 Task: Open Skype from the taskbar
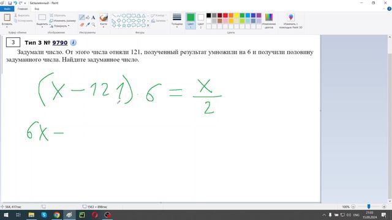[x=44, y=215]
